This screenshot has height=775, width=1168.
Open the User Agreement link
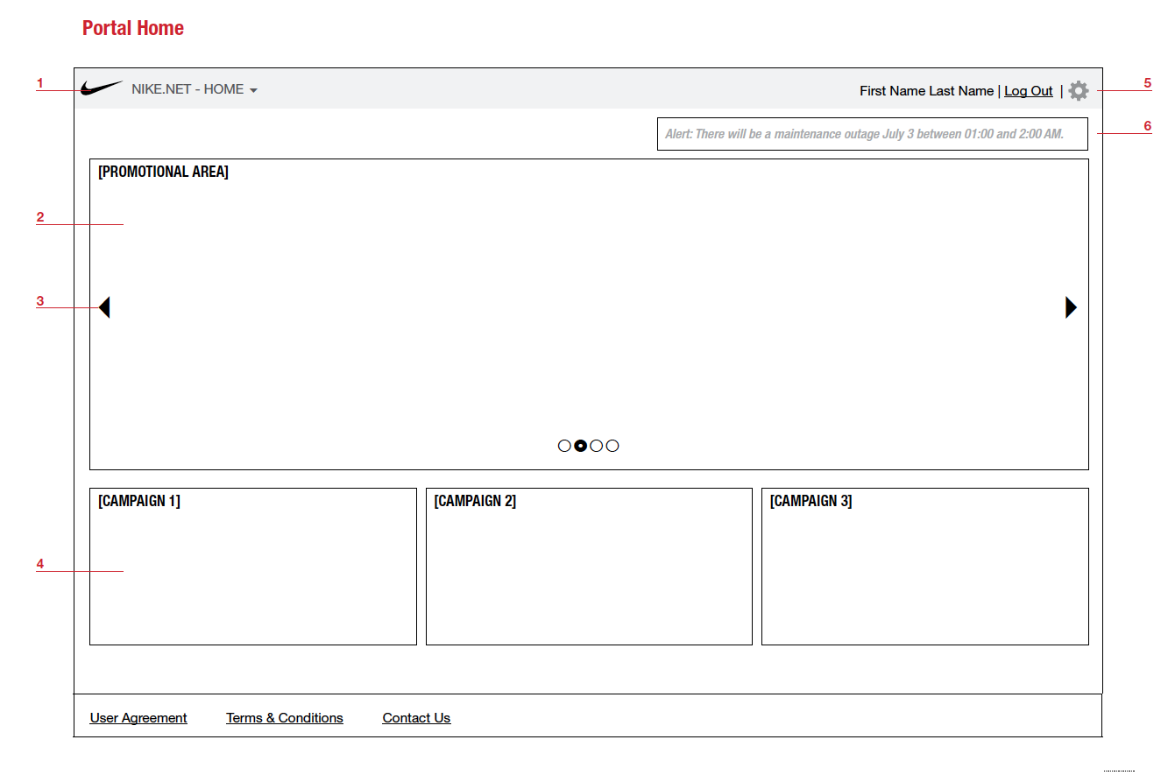[138, 718]
